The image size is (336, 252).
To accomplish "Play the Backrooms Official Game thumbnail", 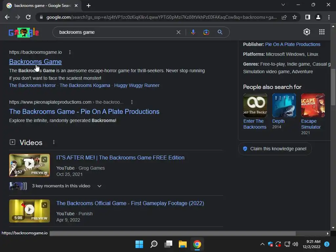I will click(30, 211).
